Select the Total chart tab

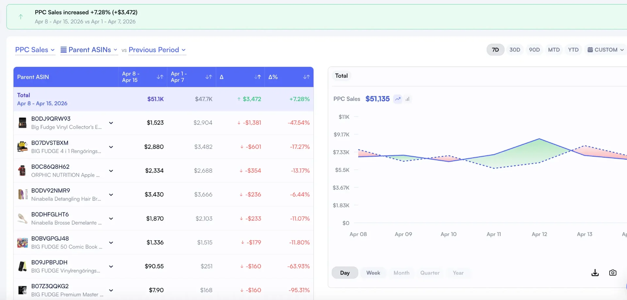[x=341, y=76]
